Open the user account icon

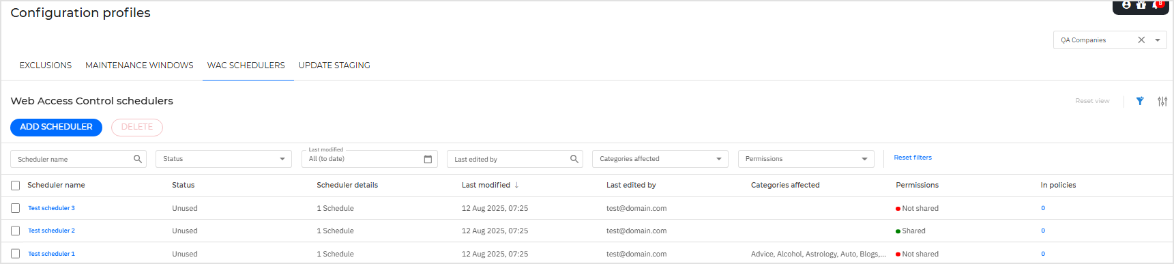click(x=1126, y=5)
